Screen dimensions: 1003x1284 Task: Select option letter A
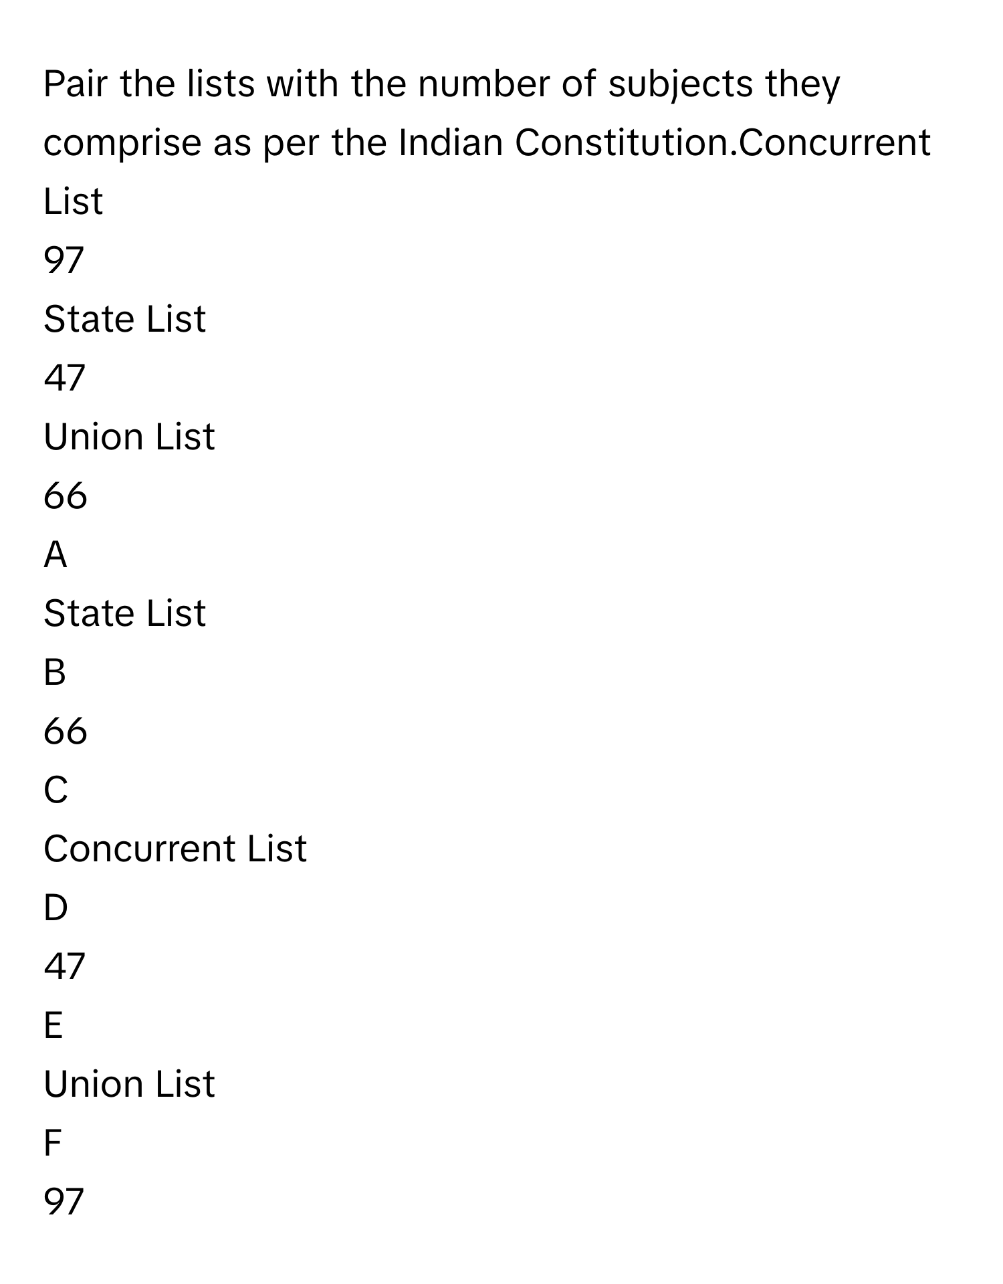click(55, 554)
